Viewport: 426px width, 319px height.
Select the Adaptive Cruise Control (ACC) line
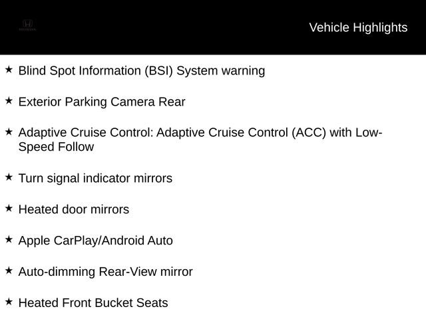(x=200, y=133)
